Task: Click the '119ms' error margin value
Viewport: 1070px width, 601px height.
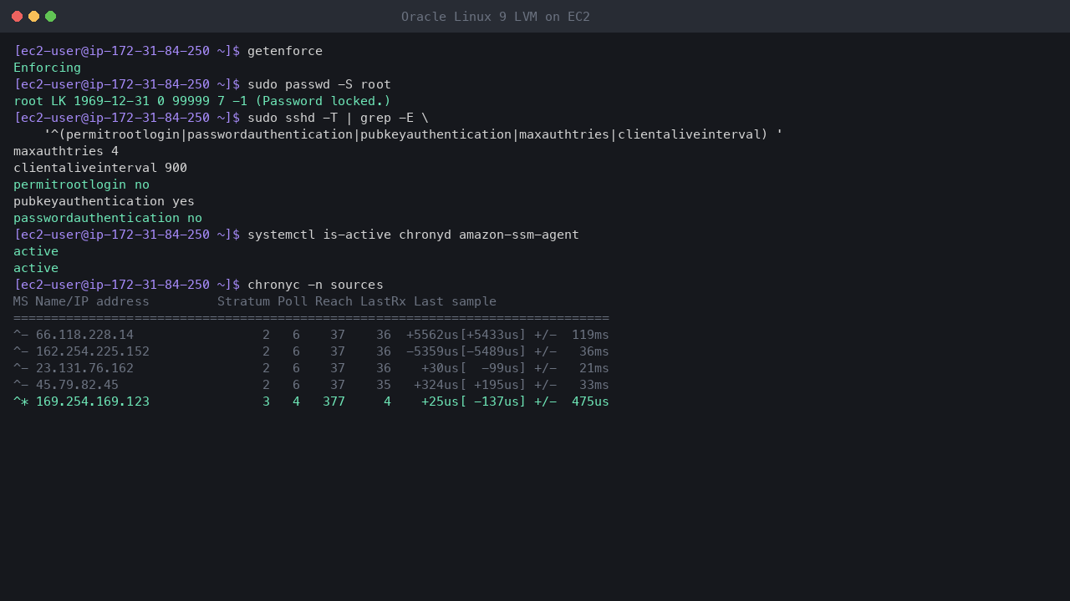Action: pos(590,335)
